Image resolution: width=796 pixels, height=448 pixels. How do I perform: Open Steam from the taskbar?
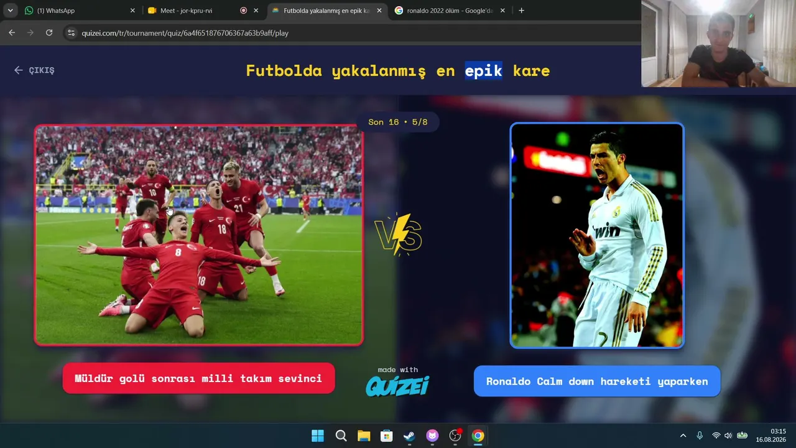409,436
